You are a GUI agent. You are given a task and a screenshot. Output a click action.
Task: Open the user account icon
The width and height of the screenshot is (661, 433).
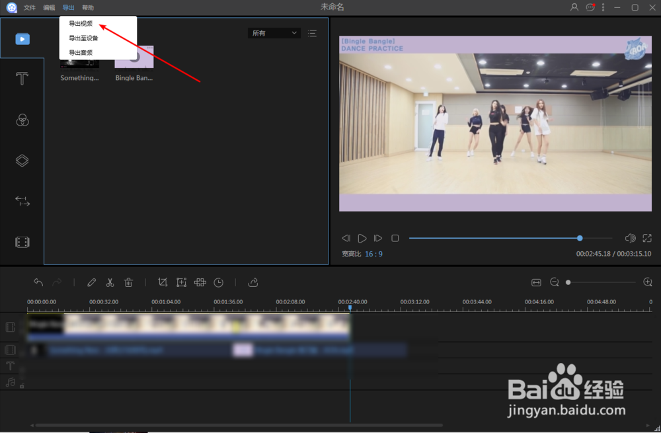click(x=574, y=7)
